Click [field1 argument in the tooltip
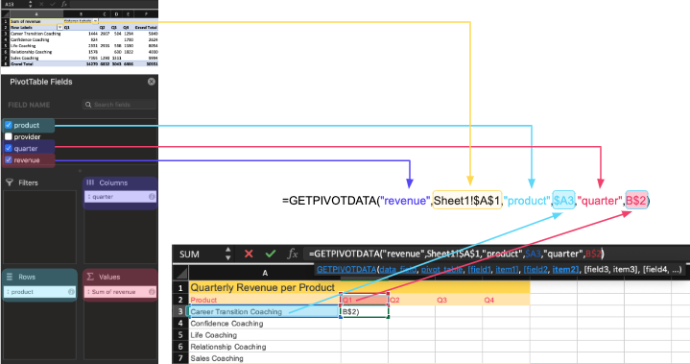 (479, 269)
